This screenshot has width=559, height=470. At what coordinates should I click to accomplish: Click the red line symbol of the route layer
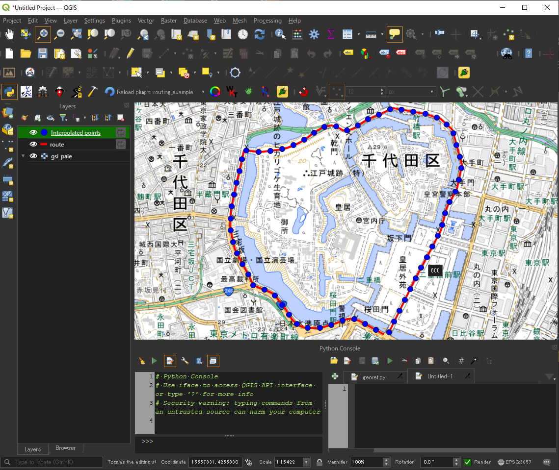click(x=44, y=145)
